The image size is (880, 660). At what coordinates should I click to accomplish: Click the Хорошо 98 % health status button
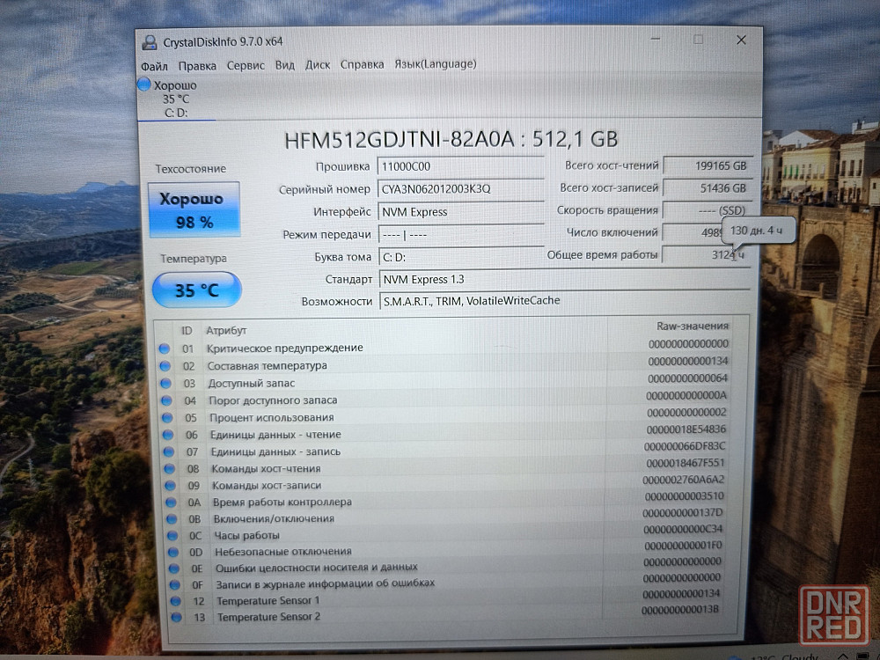click(x=194, y=210)
